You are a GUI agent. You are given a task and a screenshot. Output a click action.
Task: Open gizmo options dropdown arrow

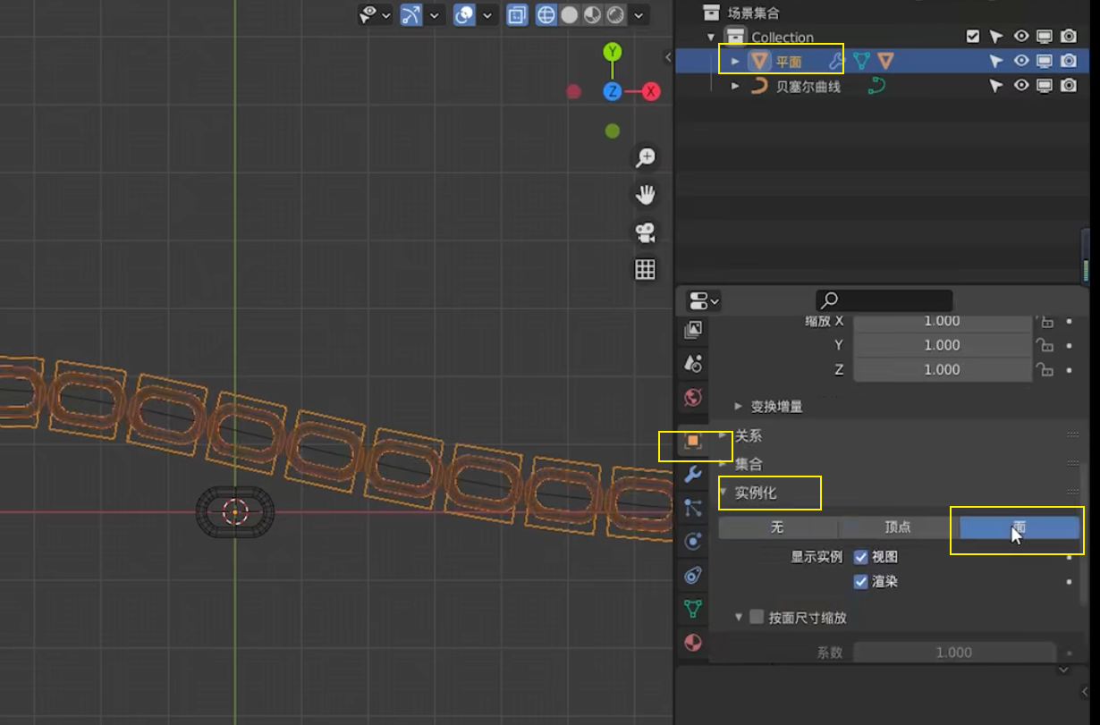435,15
